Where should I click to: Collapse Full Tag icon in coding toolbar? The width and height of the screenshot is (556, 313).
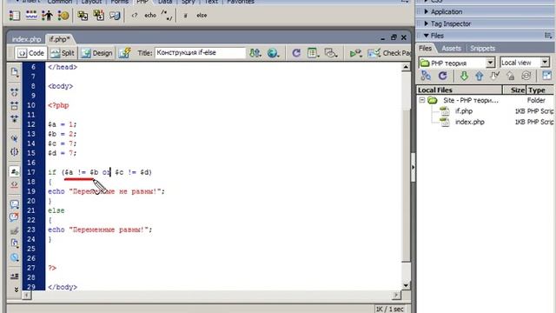pyautogui.click(x=14, y=92)
